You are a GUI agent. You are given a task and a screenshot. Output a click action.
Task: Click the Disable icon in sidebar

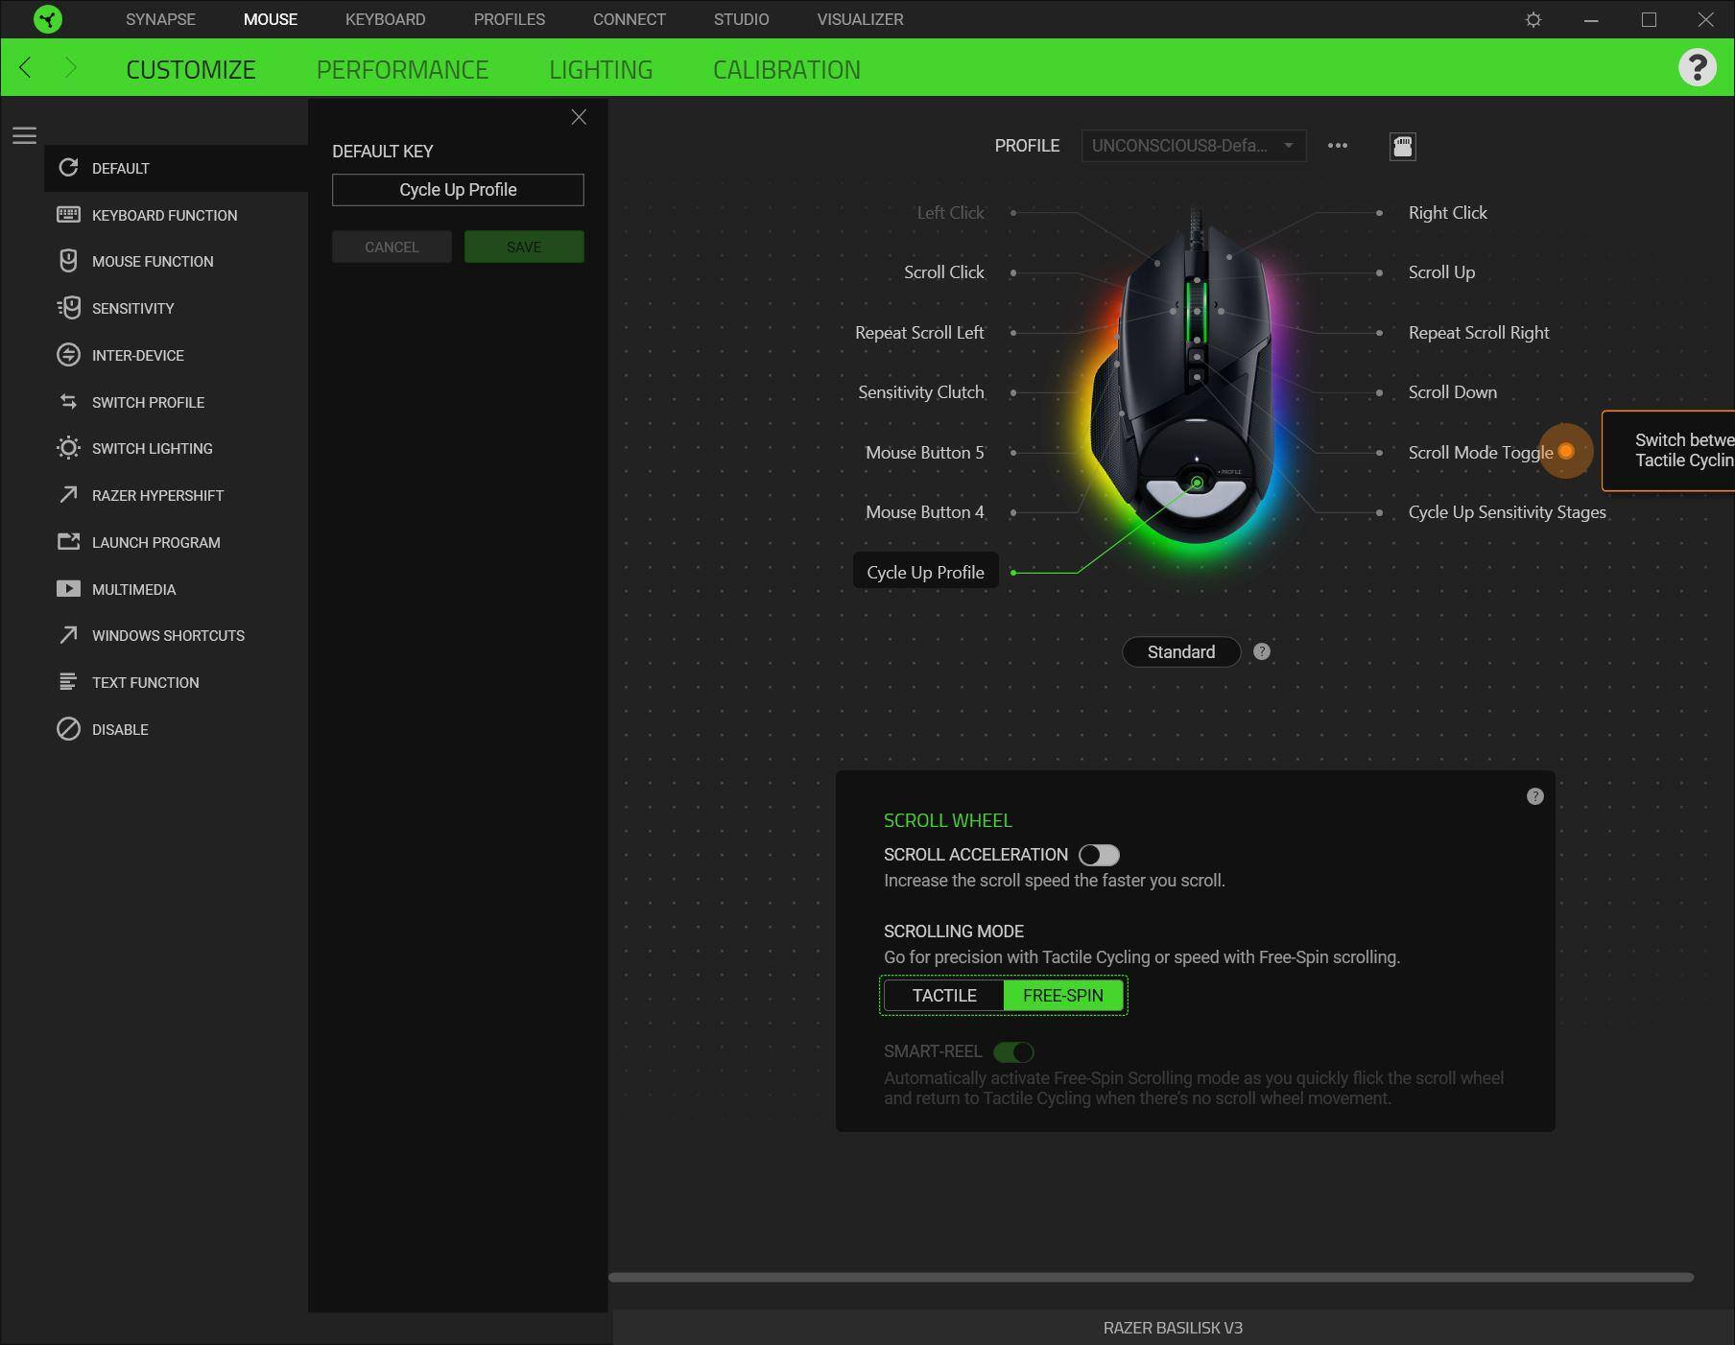pyautogui.click(x=68, y=729)
